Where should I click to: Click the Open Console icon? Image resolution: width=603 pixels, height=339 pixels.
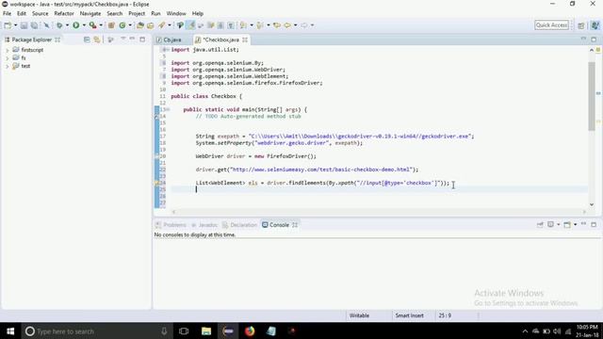567,224
